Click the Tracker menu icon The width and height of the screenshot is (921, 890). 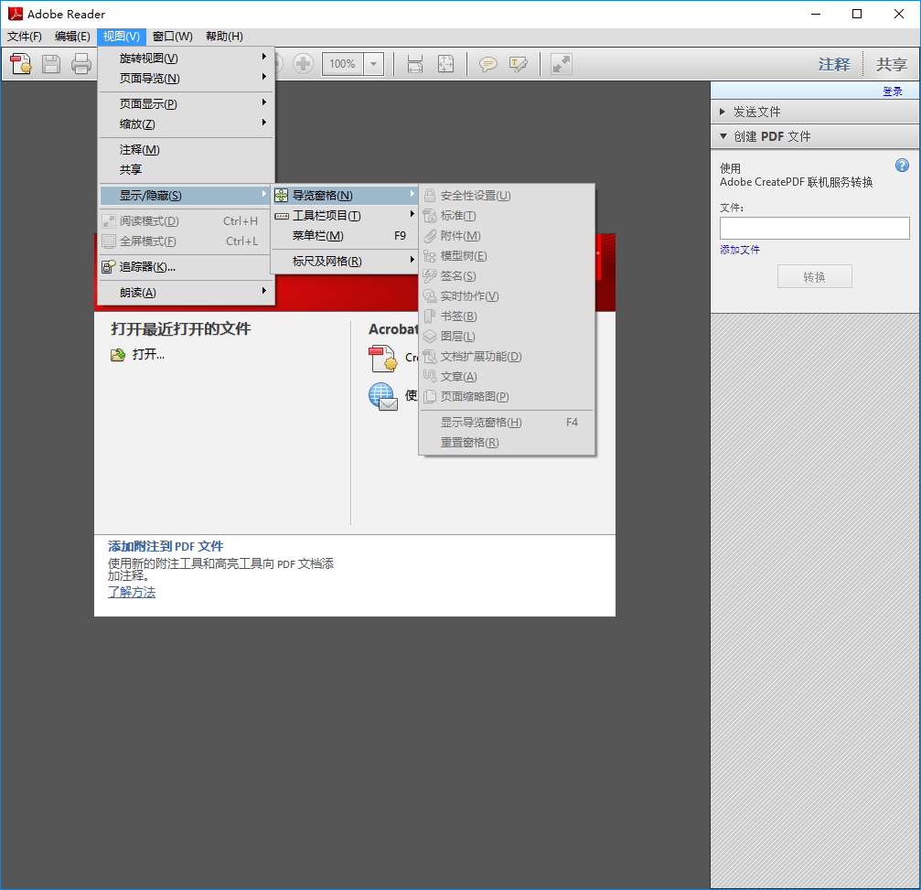pyautogui.click(x=108, y=267)
